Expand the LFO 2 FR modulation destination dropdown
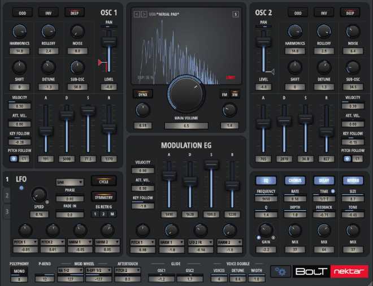 (x=201, y=242)
